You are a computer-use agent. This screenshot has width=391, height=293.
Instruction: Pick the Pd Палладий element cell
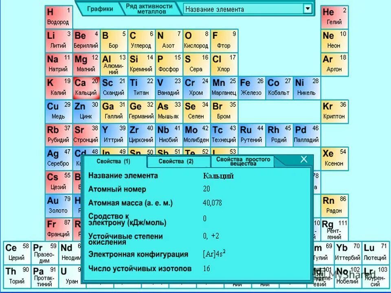307,135
